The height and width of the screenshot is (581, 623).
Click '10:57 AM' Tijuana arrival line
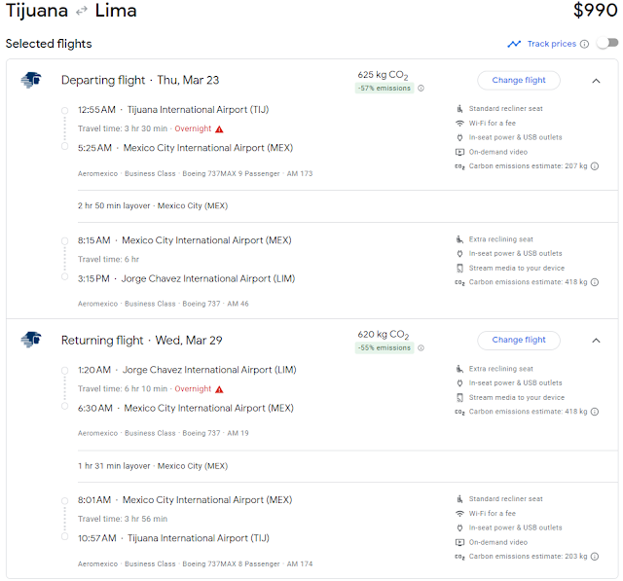pos(173,538)
